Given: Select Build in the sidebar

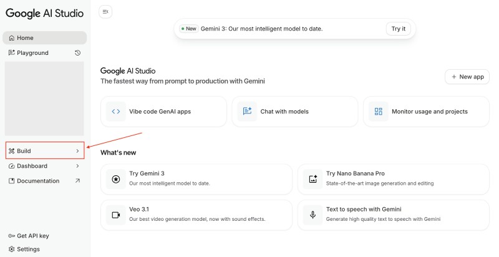Looking at the screenshot, I should (45, 150).
